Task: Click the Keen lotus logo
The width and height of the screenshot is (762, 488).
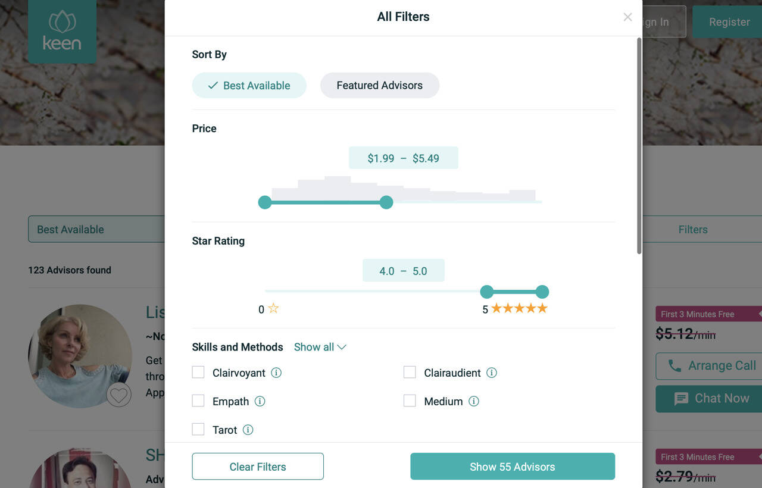Action: coord(63,31)
